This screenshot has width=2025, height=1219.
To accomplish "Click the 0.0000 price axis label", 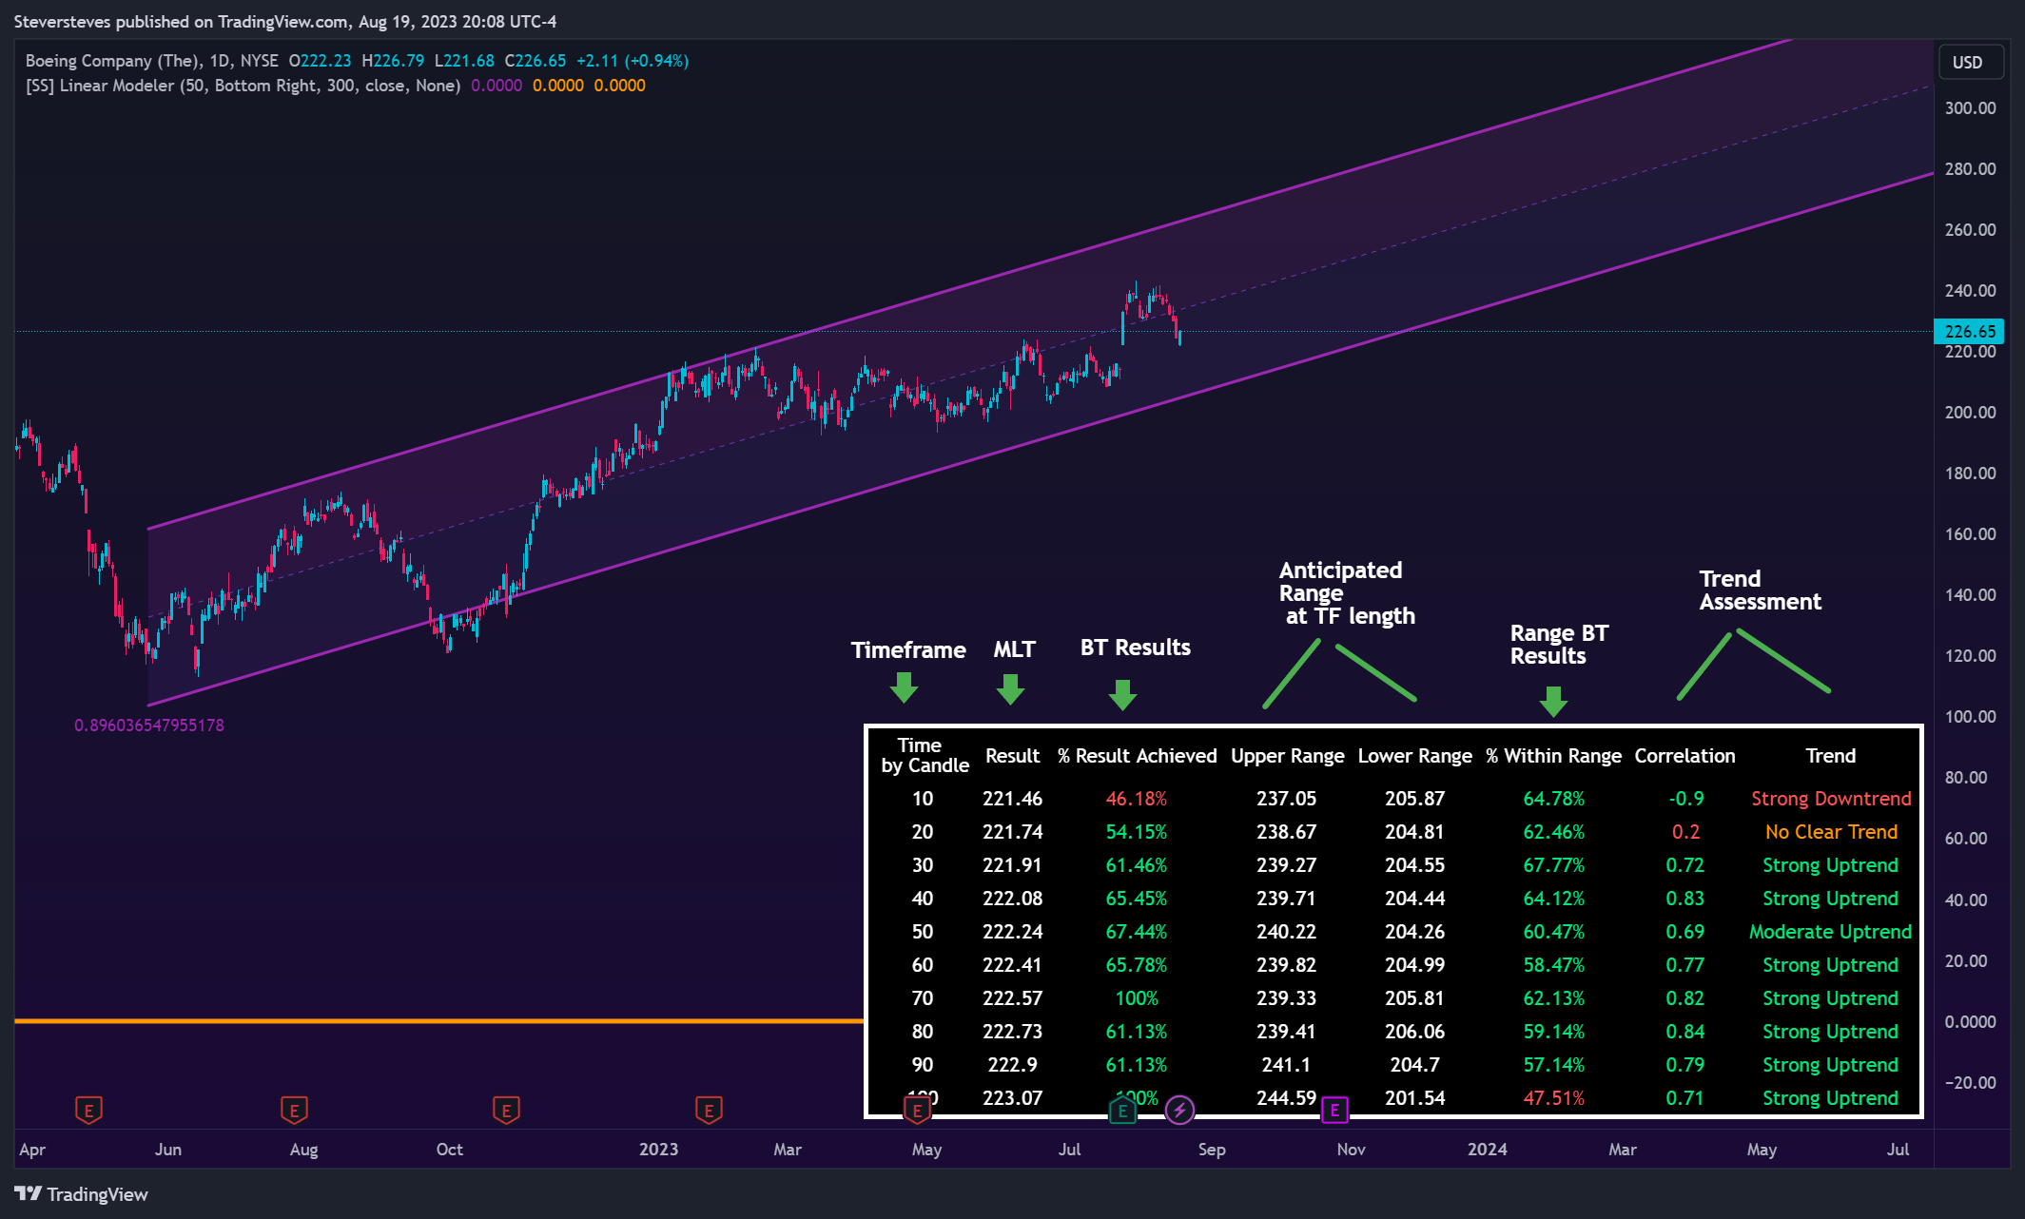I will coord(1970,1021).
